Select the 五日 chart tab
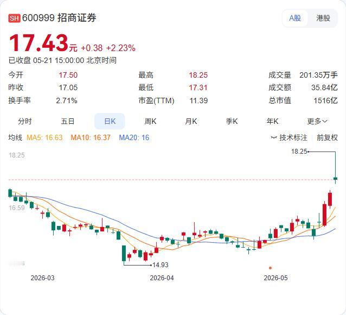 pos(68,121)
